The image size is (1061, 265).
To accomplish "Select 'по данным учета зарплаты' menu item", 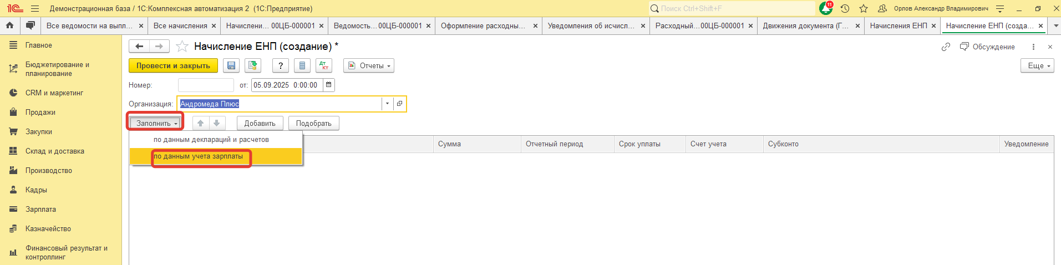I will 199,156.
